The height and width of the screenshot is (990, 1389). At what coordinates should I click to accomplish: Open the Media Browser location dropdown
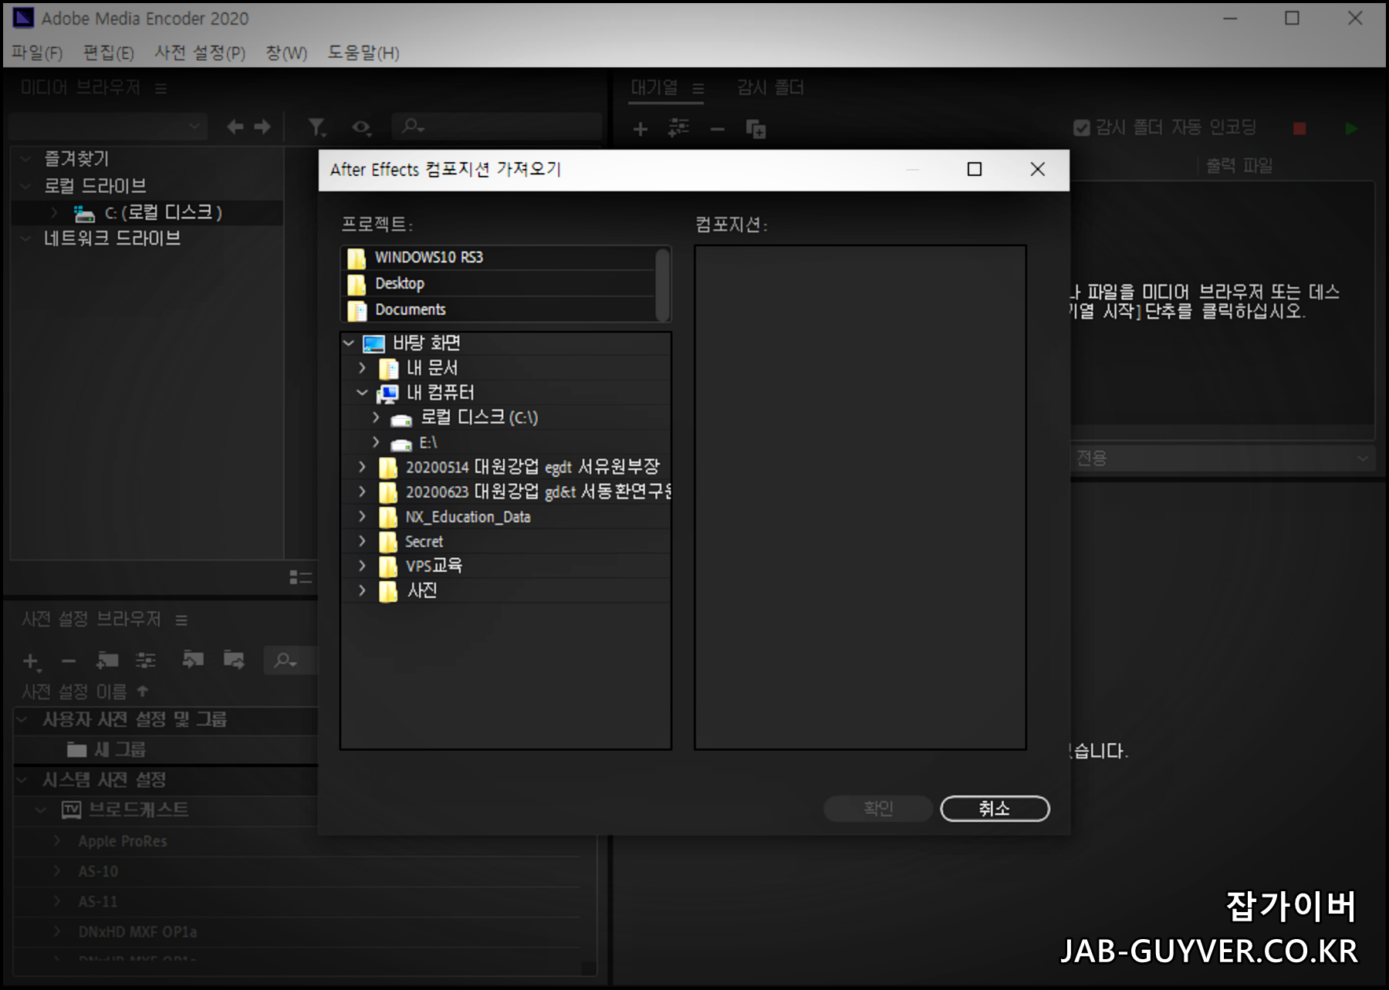point(108,126)
